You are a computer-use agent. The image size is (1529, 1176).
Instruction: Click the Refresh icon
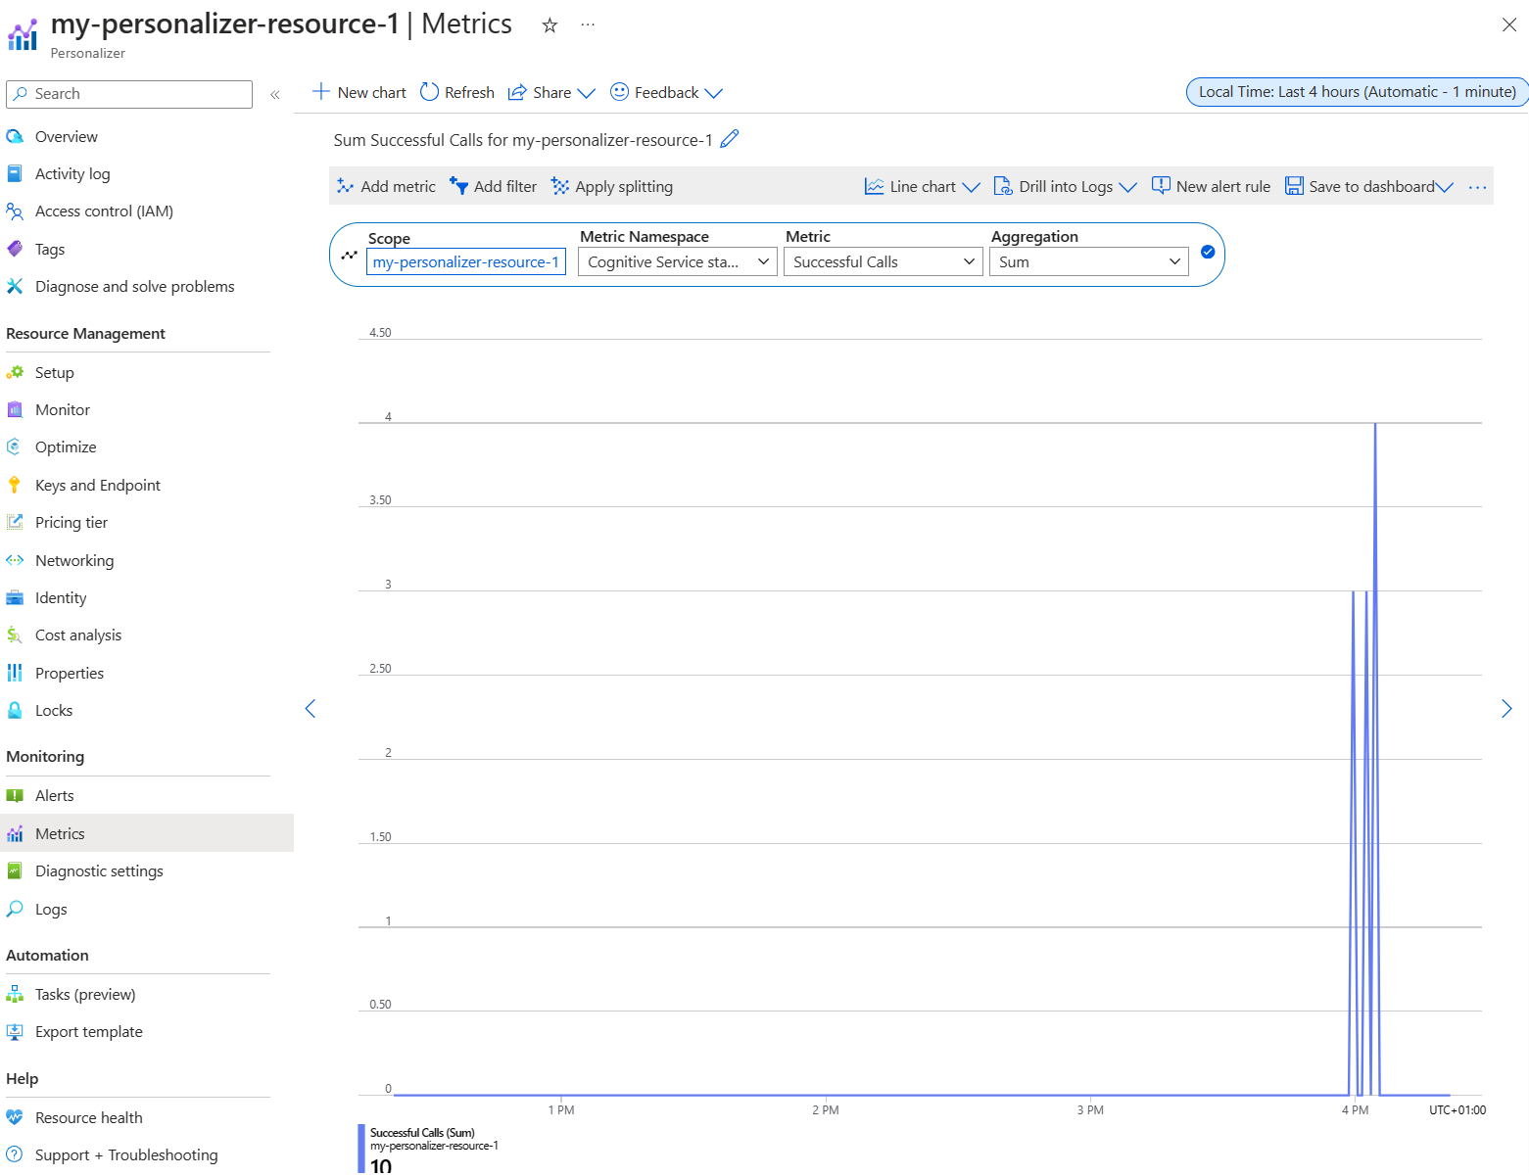coord(429,92)
